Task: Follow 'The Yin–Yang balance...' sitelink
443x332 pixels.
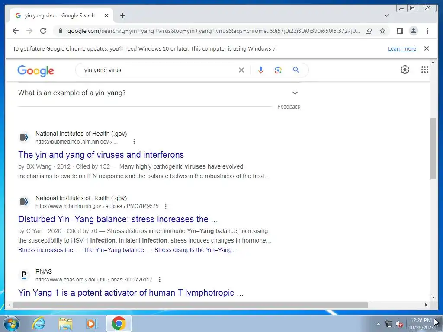Action: click(x=116, y=250)
